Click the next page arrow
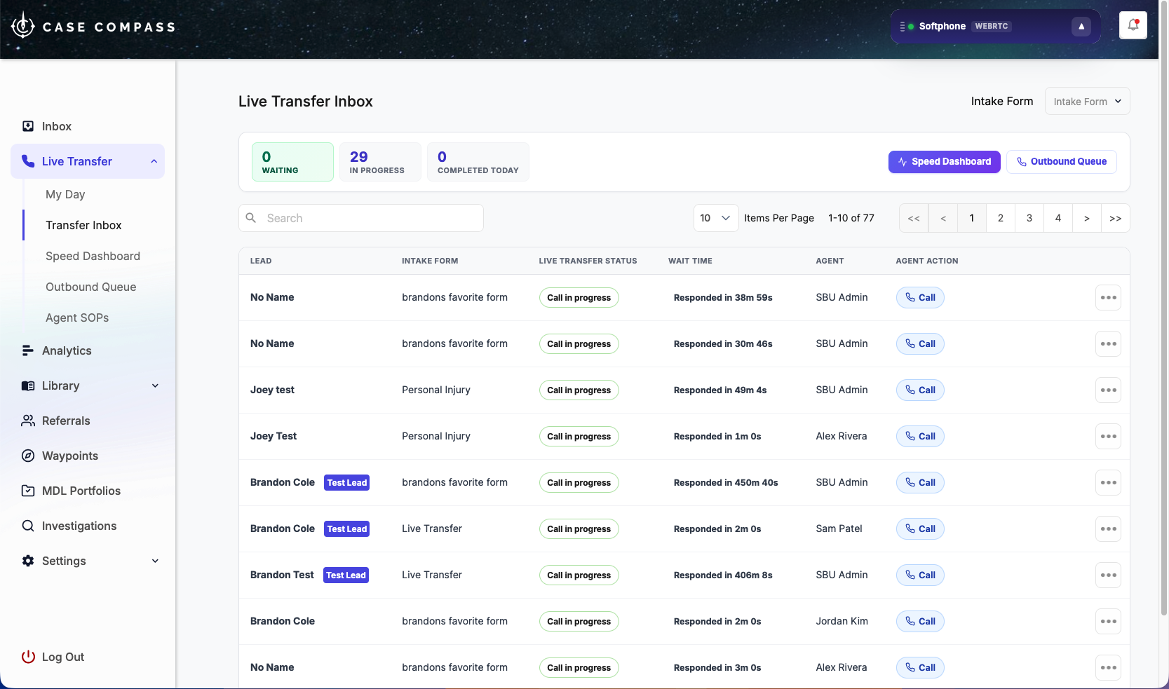This screenshot has height=689, width=1169. (1086, 218)
